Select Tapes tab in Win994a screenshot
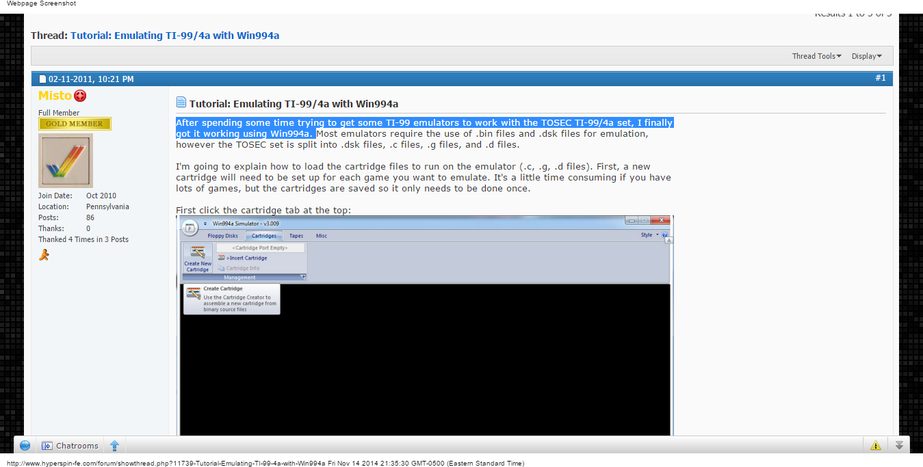The width and height of the screenshot is (923, 467). 296,236
